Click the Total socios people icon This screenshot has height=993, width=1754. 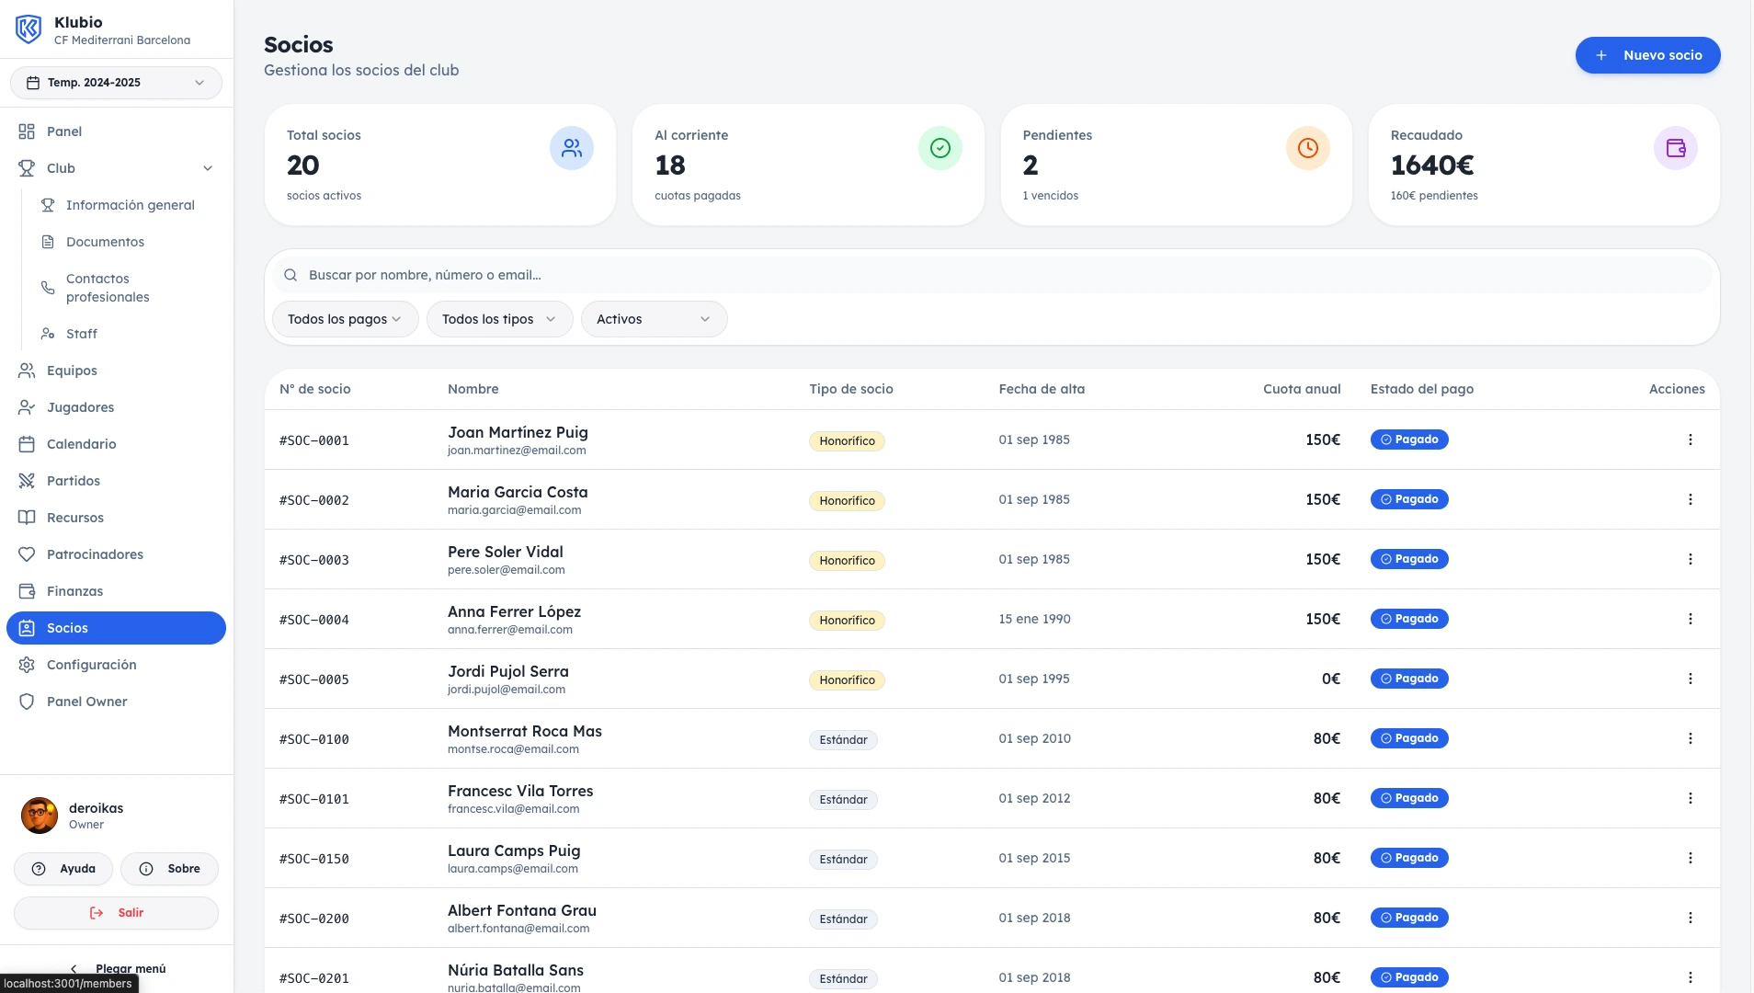point(571,148)
